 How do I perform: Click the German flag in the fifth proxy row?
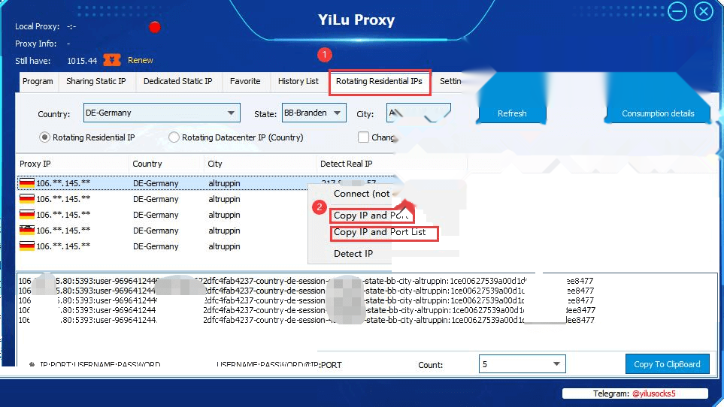27,246
